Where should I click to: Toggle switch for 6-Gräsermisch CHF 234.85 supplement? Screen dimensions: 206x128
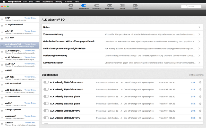pyautogui.click(x=46, y=89)
